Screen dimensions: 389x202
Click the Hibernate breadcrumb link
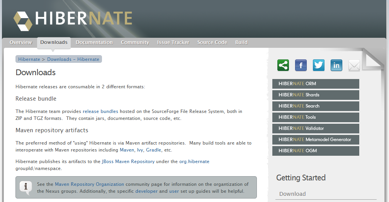29,59
